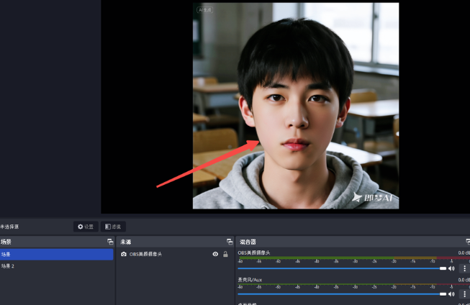Pop out the 来源 dock panel
The height and width of the screenshot is (305, 470).
[x=230, y=242]
